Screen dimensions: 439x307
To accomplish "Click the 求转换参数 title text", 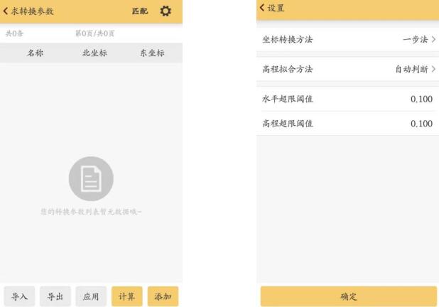I will [32, 11].
